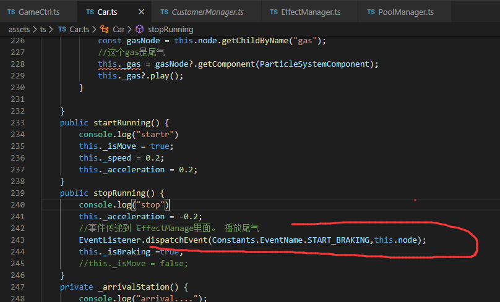Click the dispatchEvent call
This screenshot has width=500, height=302.
pos(176,240)
